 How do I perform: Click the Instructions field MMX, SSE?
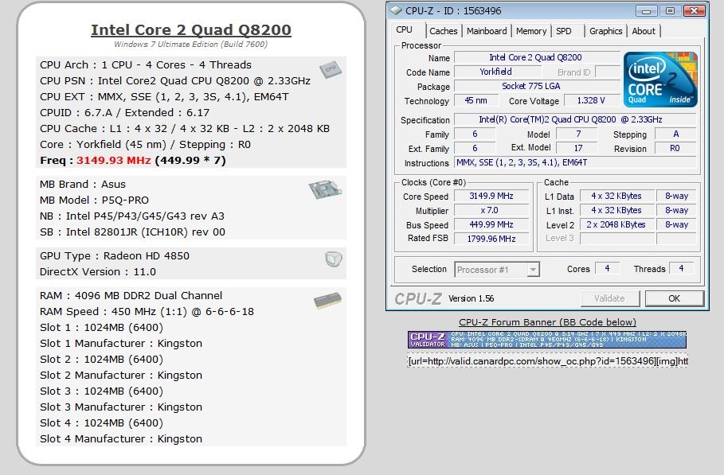575,162
